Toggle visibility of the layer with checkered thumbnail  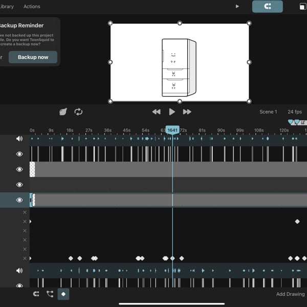[19, 169]
